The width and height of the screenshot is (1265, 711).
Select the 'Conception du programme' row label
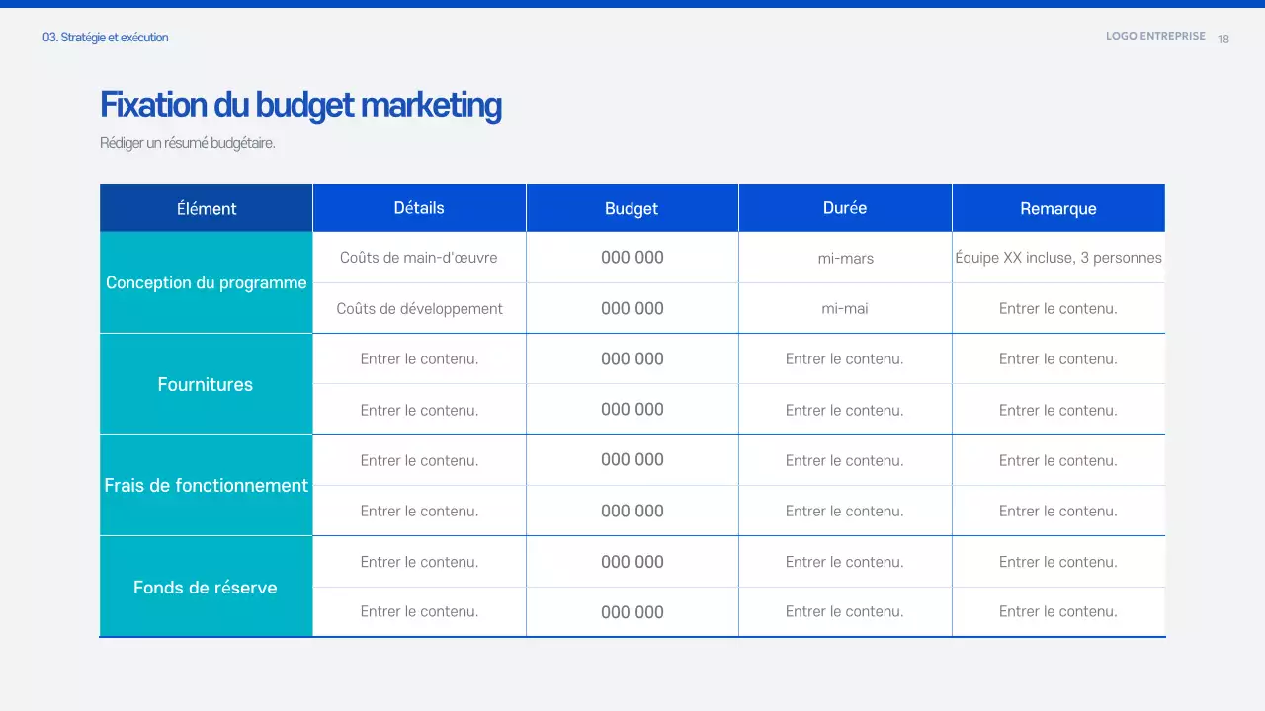pos(206,282)
